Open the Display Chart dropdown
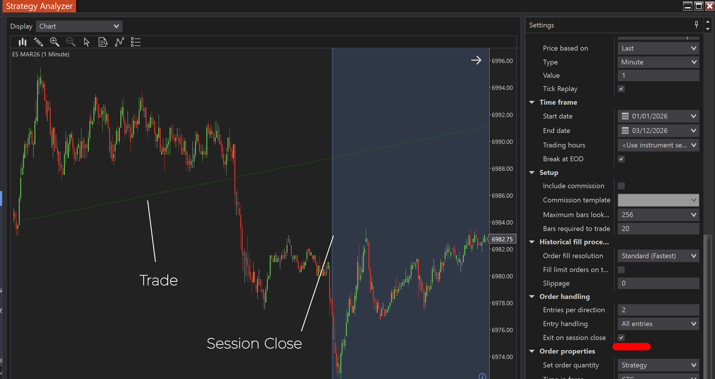Screen dimensions: 715x379 79,26
